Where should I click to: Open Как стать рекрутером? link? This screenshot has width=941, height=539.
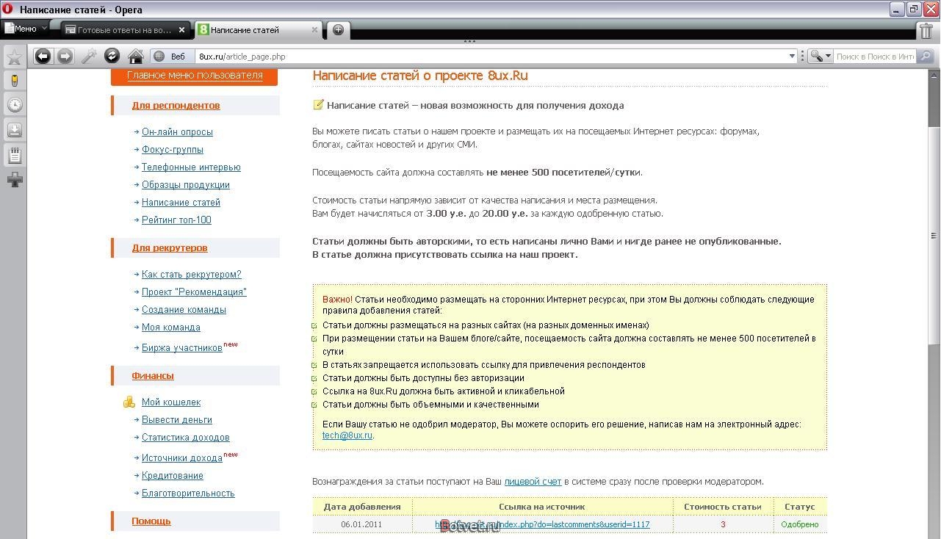[x=192, y=275]
